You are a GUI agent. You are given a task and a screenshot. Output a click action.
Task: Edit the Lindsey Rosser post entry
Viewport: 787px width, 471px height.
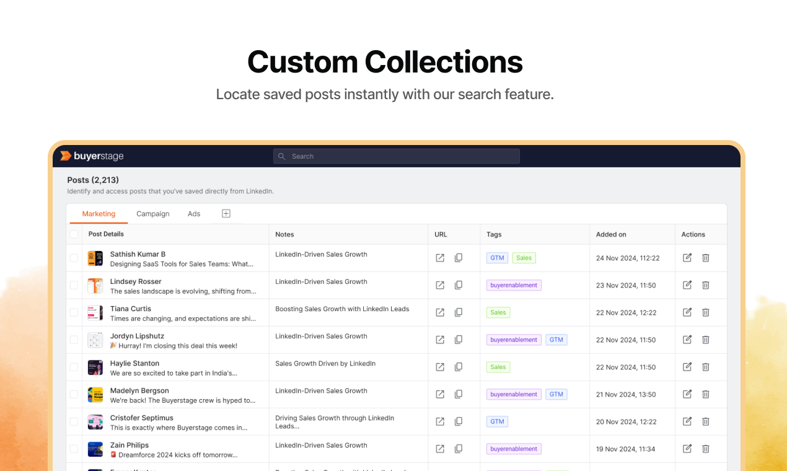(687, 285)
